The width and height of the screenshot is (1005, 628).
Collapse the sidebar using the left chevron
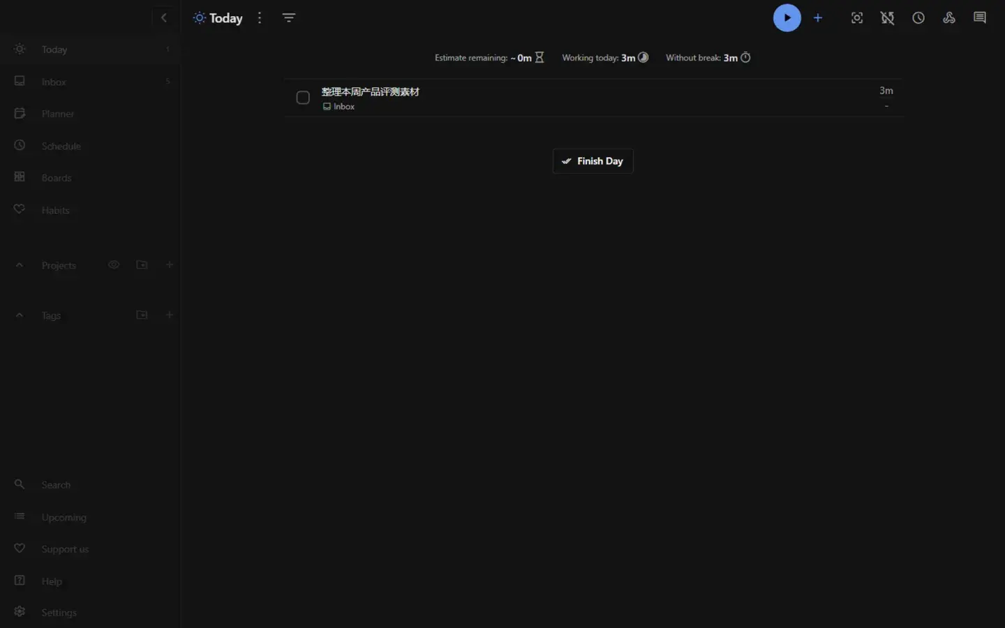(x=164, y=18)
